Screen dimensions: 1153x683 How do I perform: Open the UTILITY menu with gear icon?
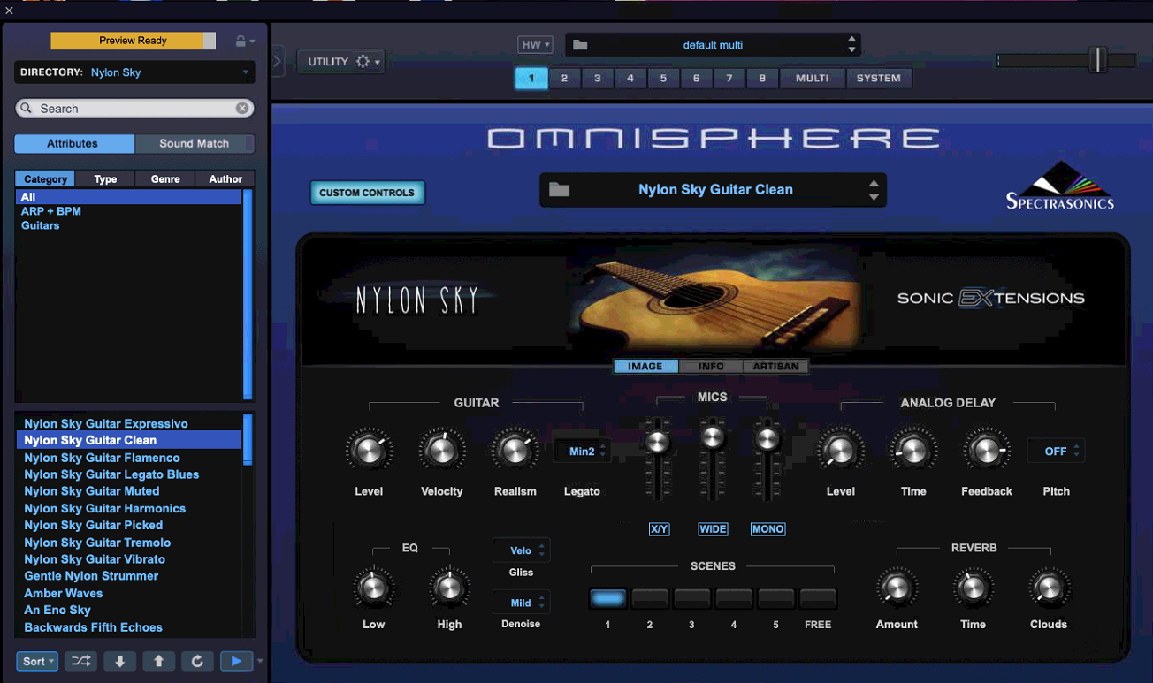click(340, 61)
